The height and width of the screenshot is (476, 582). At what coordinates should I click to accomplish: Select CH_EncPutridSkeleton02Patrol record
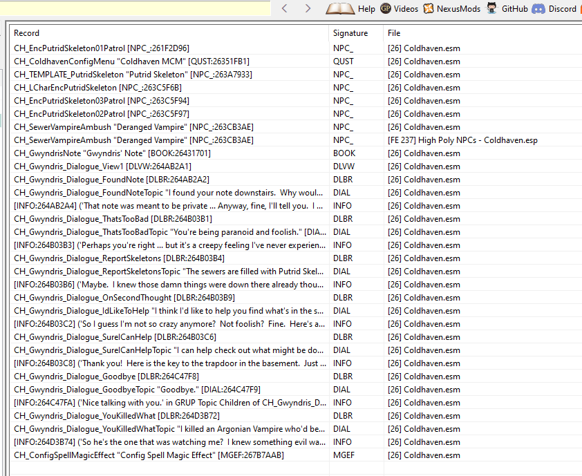point(102,114)
